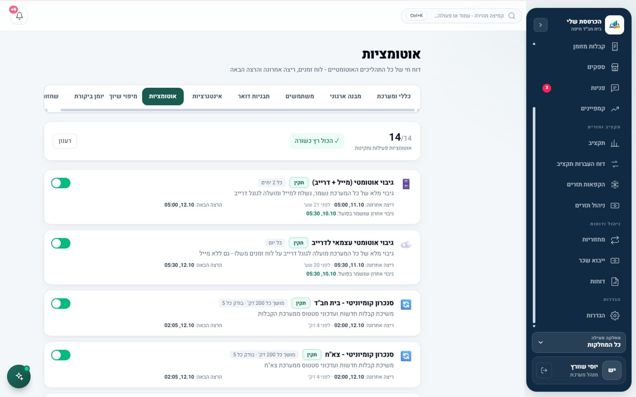
Task: Open ייבוא שכר money icon
Action: [x=615, y=260]
